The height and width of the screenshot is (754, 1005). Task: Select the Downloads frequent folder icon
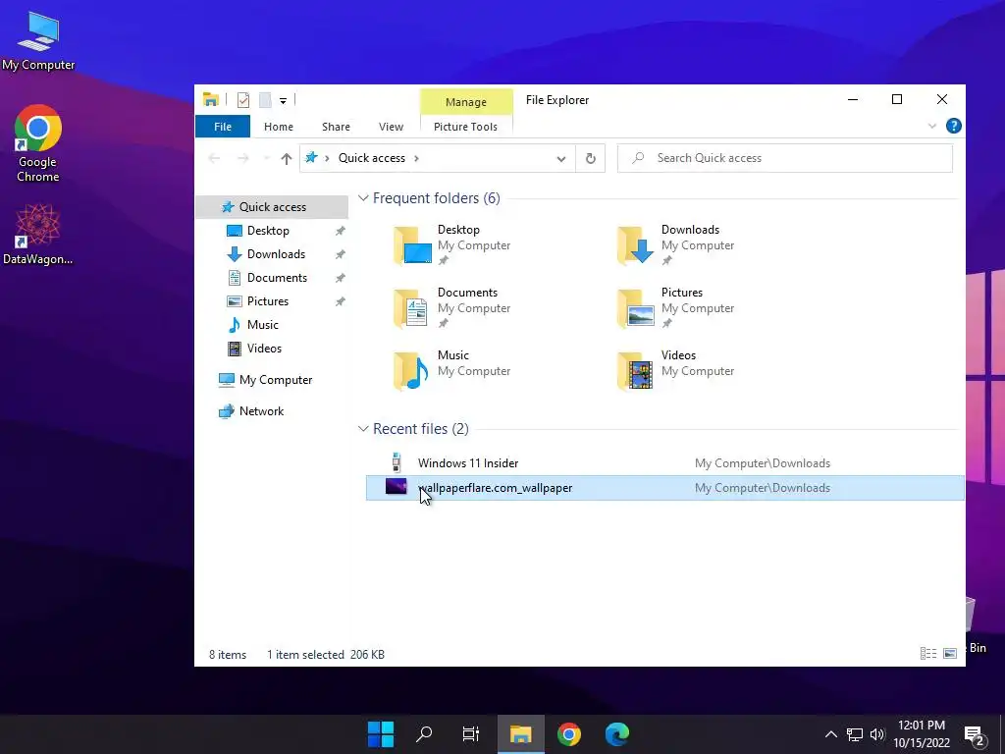[x=635, y=245]
